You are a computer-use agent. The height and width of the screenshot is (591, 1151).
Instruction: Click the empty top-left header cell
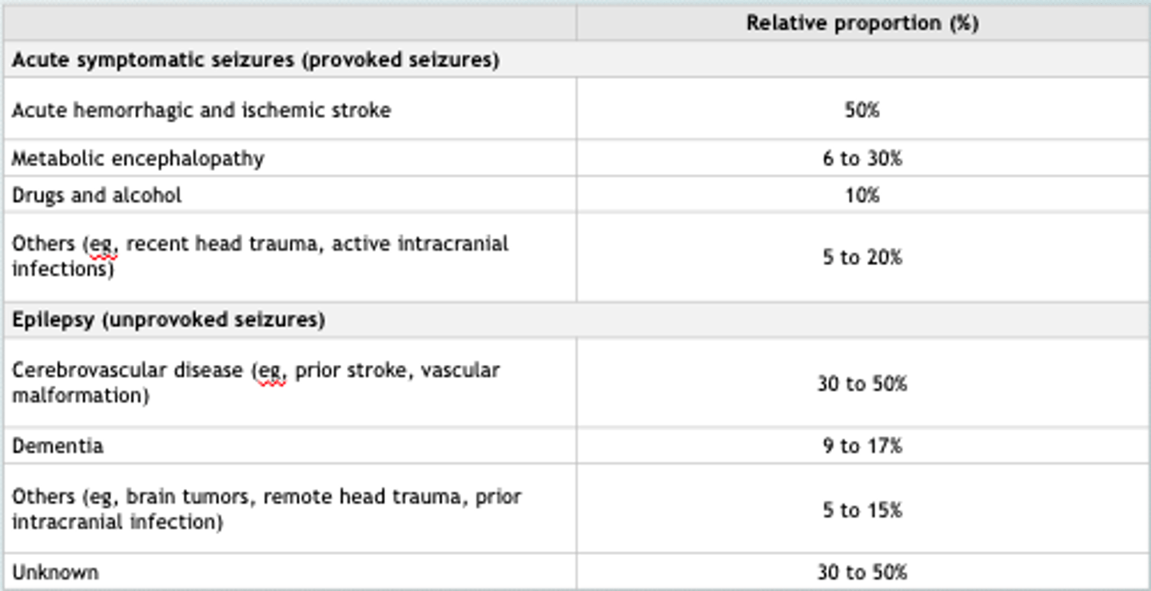pos(289,23)
